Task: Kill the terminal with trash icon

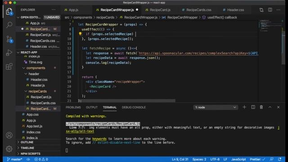Action: tap(261, 107)
